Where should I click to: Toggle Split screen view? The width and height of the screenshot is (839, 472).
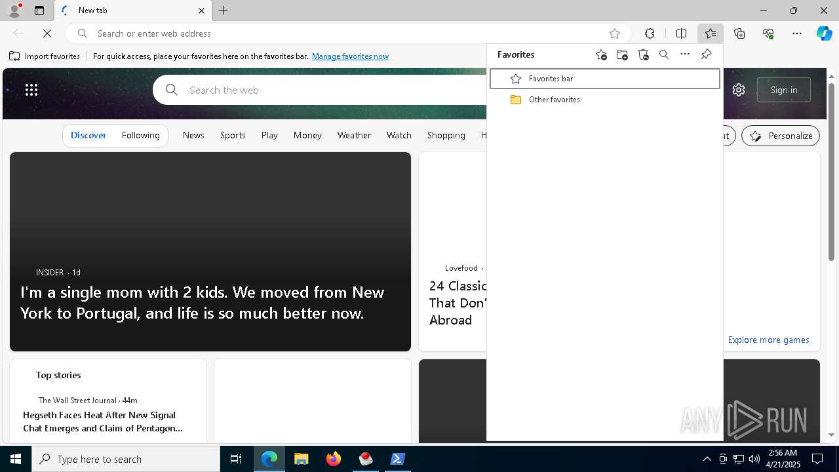681,33
